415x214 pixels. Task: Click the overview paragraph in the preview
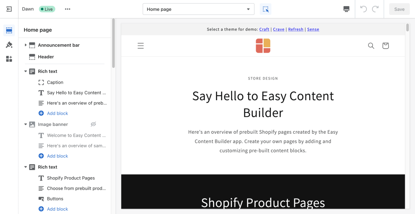click(x=263, y=142)
